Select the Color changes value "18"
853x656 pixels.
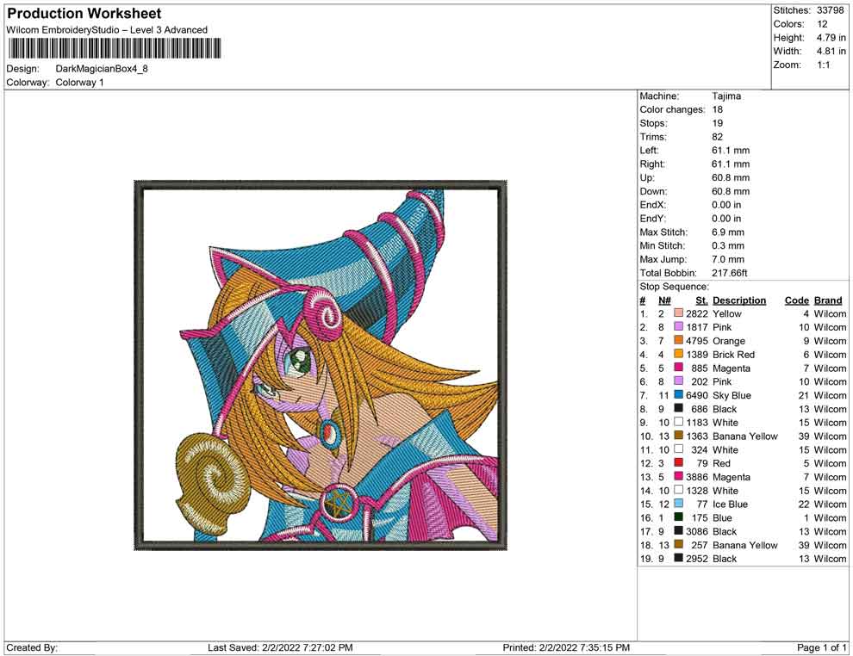pos(717,109)
